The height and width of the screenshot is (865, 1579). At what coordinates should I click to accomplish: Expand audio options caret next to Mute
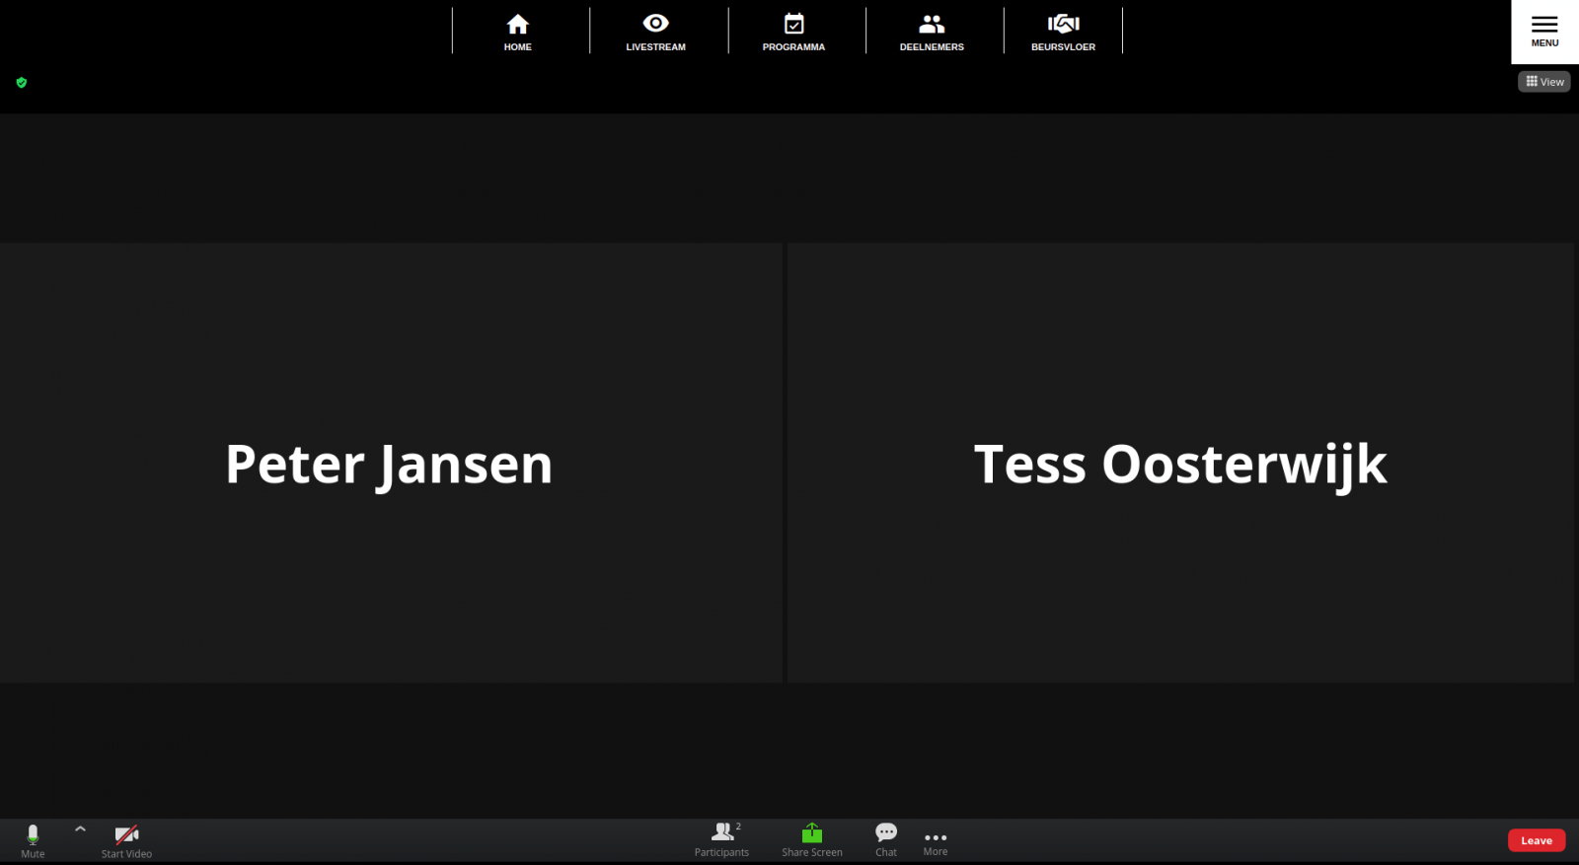(80, 829)
